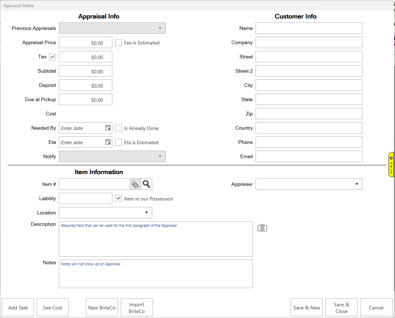Click the Import BriteCo button
395x318 pixels.
pos(137,308)
